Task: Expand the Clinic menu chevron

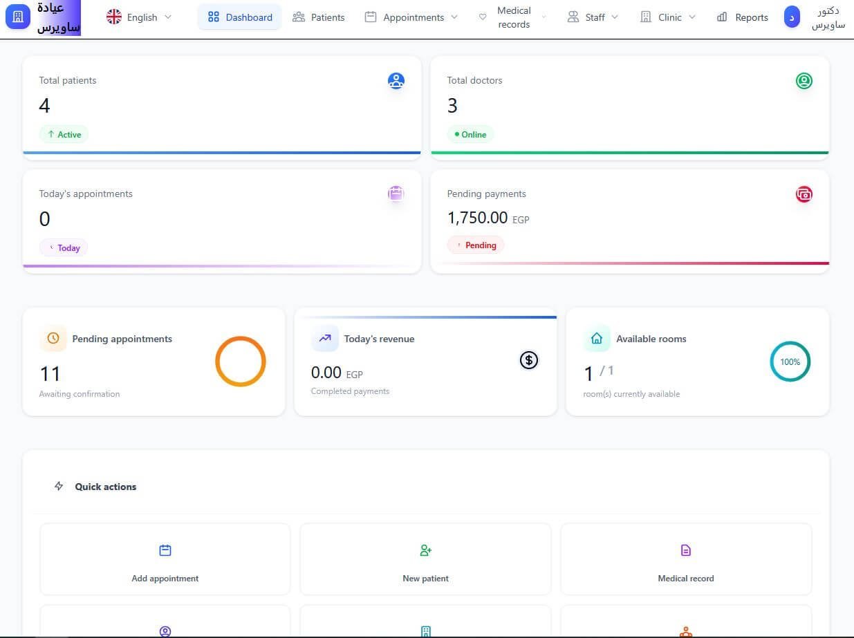Action: click(x=692, y=17)
